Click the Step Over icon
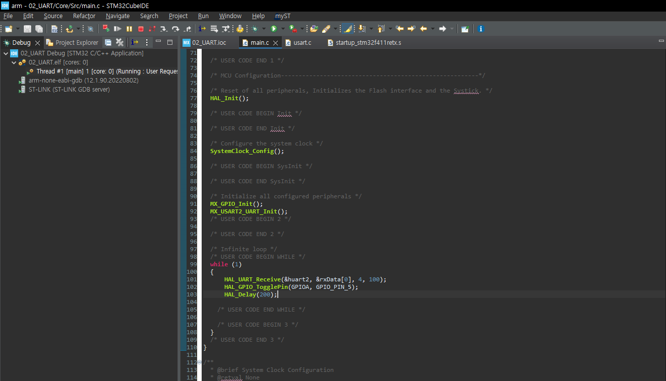The image size is (666, 381). tap(175, 29)
